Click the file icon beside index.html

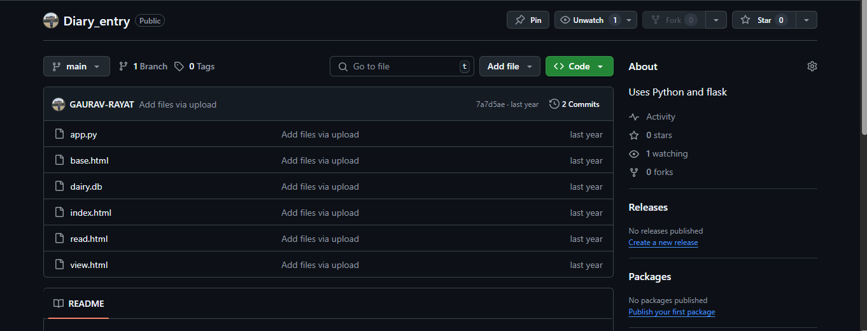tap(59, 213)
